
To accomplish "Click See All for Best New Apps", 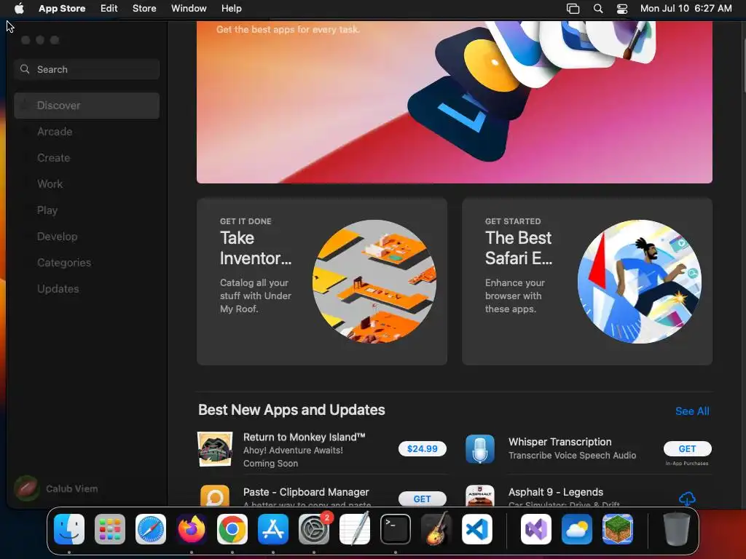I will [x=692, y=411].
